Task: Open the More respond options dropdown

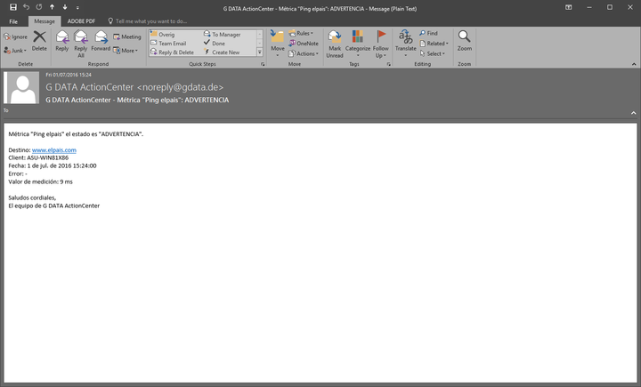Action: tap(126, 51)
